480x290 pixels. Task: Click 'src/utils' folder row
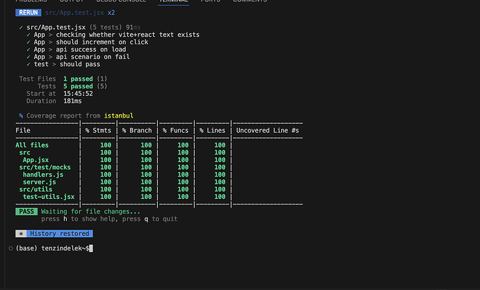point(35,189)
